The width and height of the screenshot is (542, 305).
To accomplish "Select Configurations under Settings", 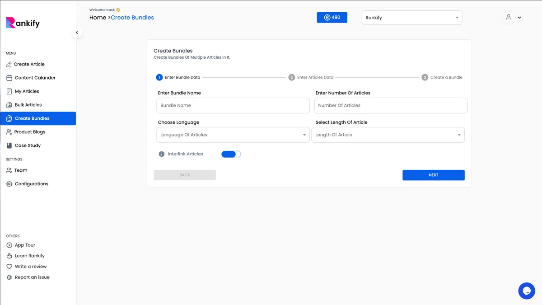I will 27,184.
